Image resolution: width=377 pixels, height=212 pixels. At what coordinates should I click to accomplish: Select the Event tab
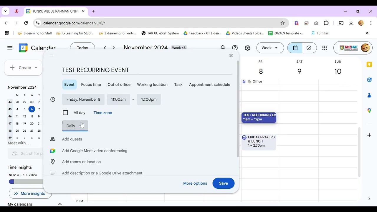click(x=70, y=85)
